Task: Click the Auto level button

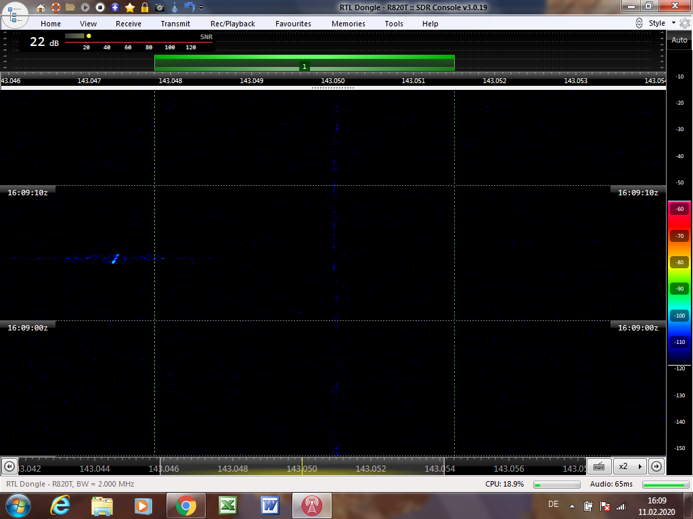Action: (679, 40)
